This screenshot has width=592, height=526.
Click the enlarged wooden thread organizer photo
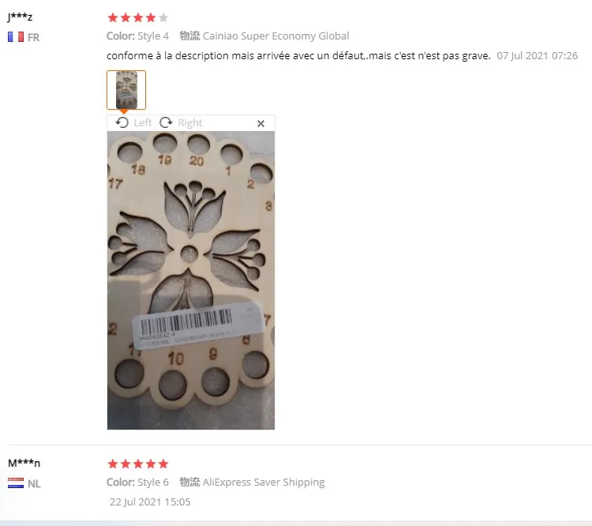point(191,280)
